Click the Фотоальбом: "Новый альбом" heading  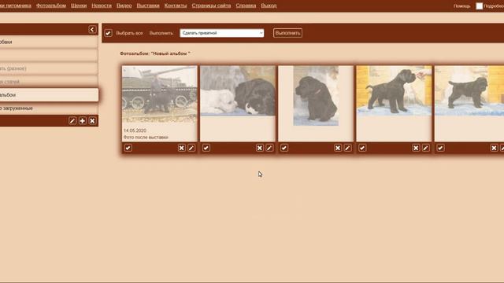(155, 53)
